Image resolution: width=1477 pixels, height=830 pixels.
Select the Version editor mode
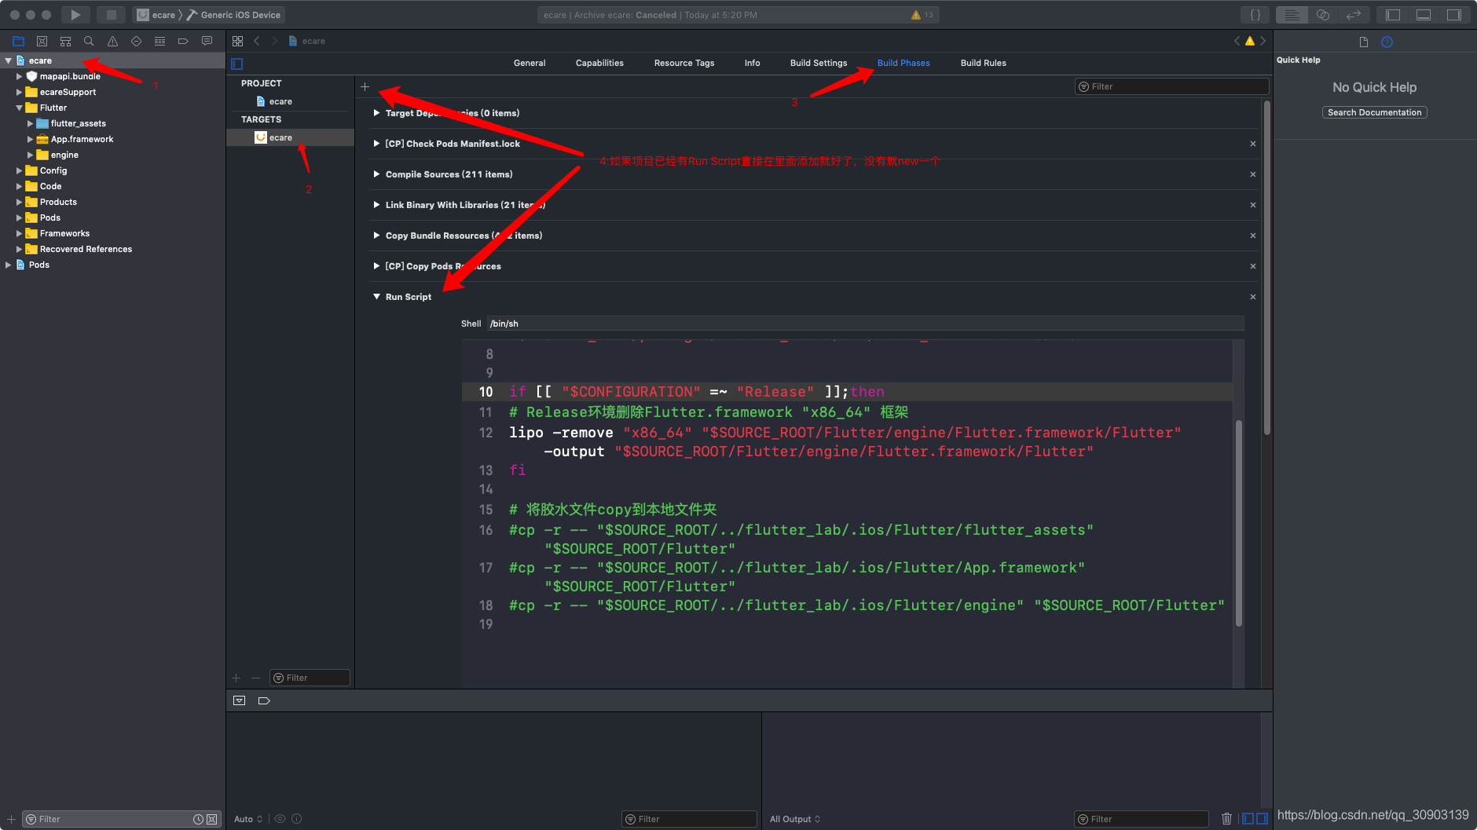point(1354,15)
